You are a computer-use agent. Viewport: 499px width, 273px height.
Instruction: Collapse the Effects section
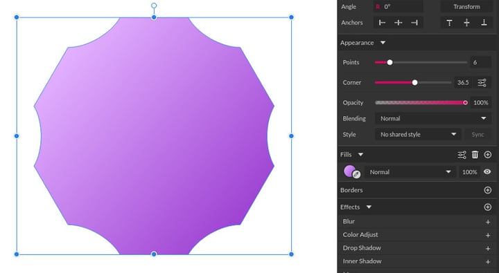click(369, 207)
